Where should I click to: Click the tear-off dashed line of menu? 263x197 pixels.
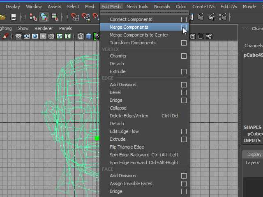tap(144, 13)
